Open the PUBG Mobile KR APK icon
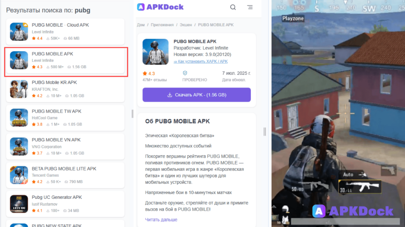 pyautogui.click(x=19, y=89)
